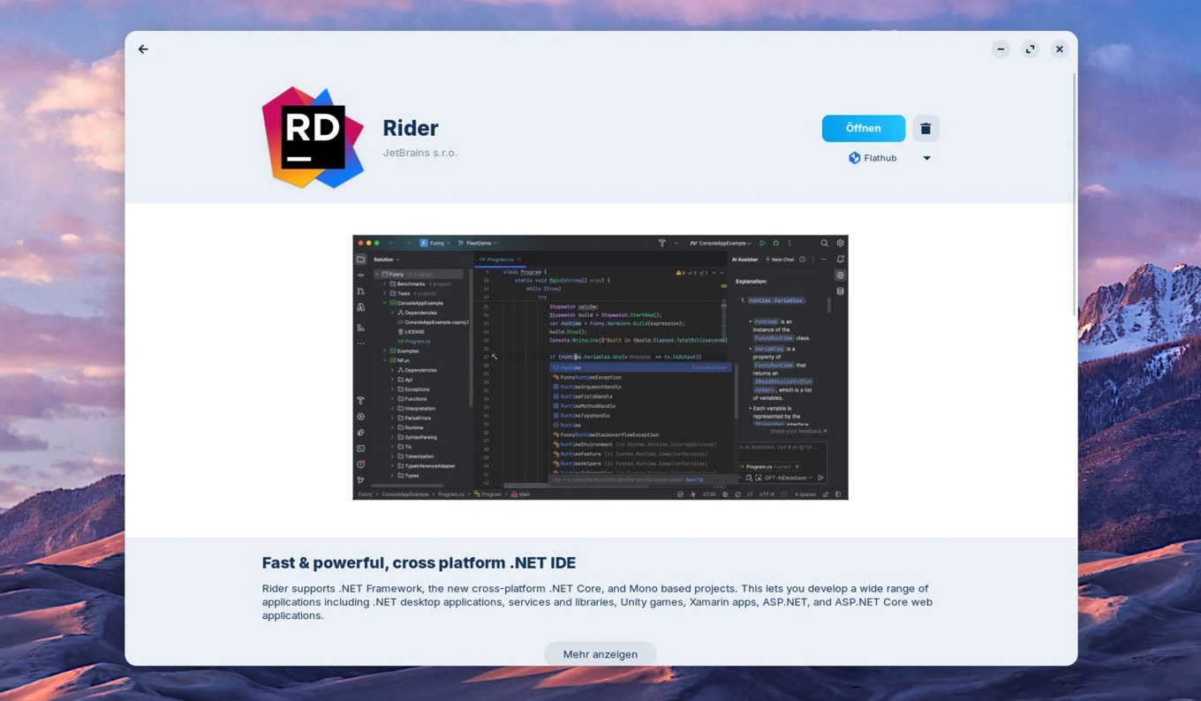
Task: Open notifications with the bell icon
Action: [840, 259]
